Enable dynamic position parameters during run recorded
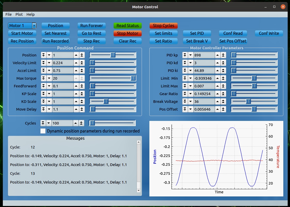The image size is (290, 207). click(x=43, y=131)
